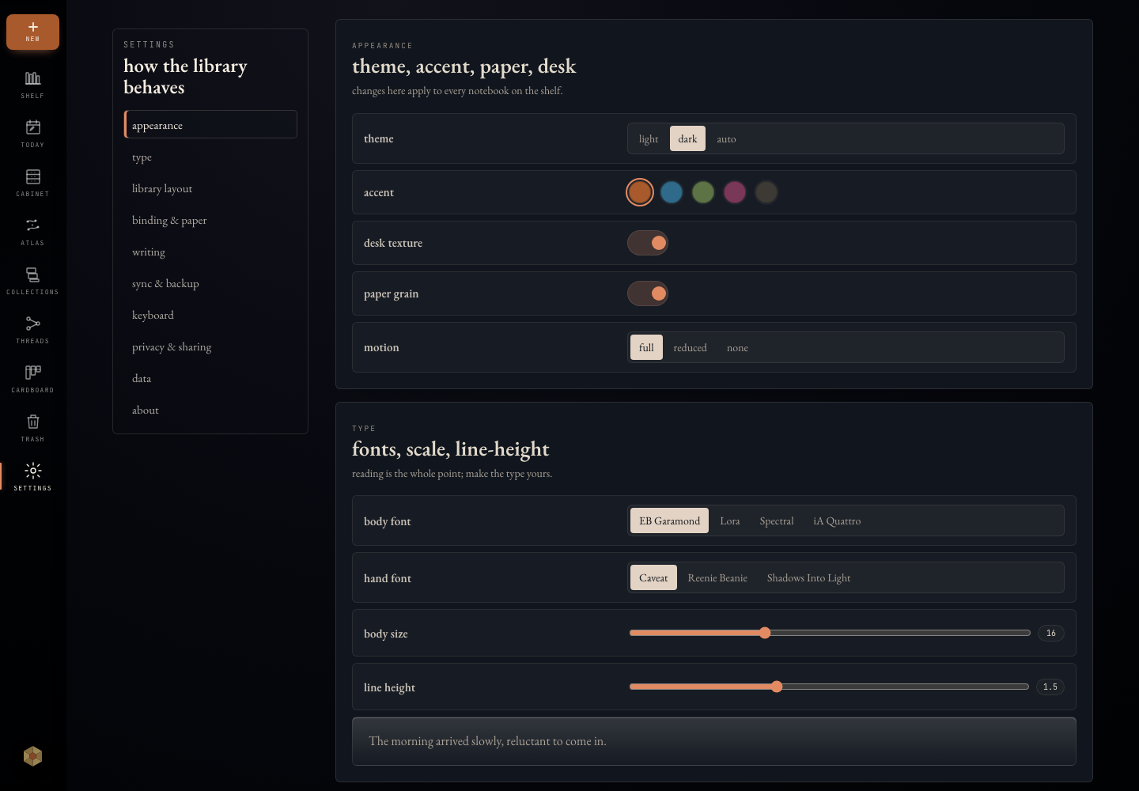Click the New notebook plus button

[x=32, y=32]
